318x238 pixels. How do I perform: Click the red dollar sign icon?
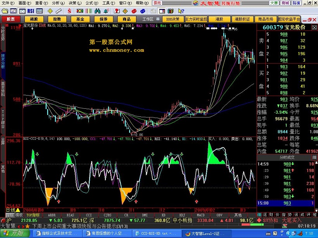coord(69,11)
